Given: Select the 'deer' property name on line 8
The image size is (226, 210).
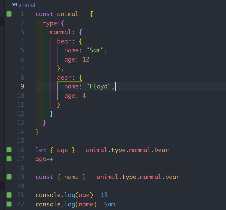Looking at the screenshot, I should pos(64,77).
